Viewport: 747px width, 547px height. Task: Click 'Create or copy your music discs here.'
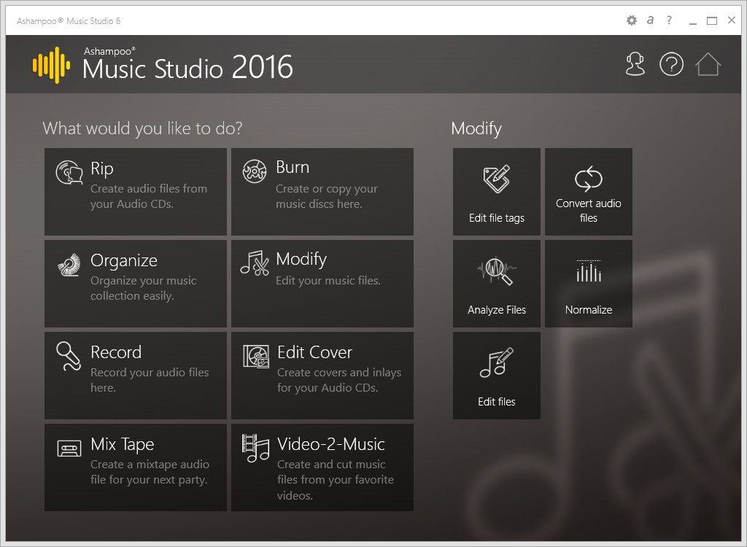pyautogui.click(x=326, y=196)
